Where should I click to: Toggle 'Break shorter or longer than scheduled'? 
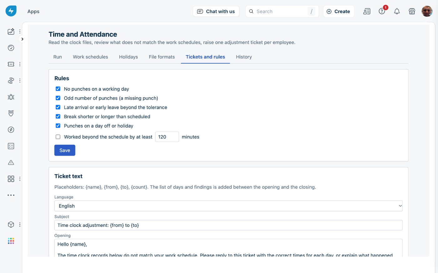coord(58,116)
